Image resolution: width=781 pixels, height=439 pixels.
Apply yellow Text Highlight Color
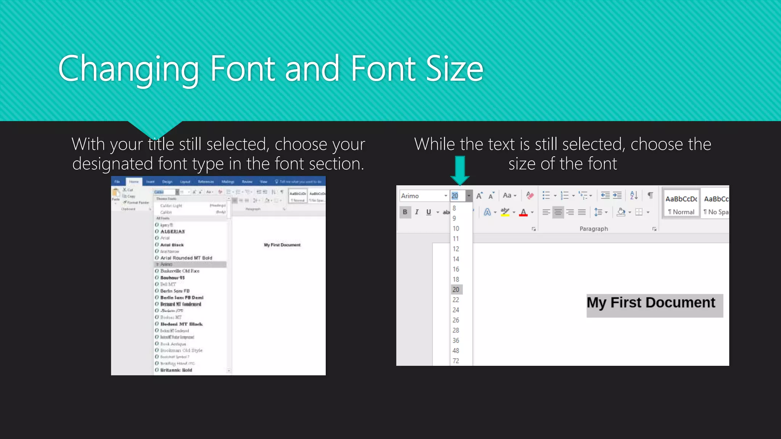pyautogui.click(x=505, y=212)
